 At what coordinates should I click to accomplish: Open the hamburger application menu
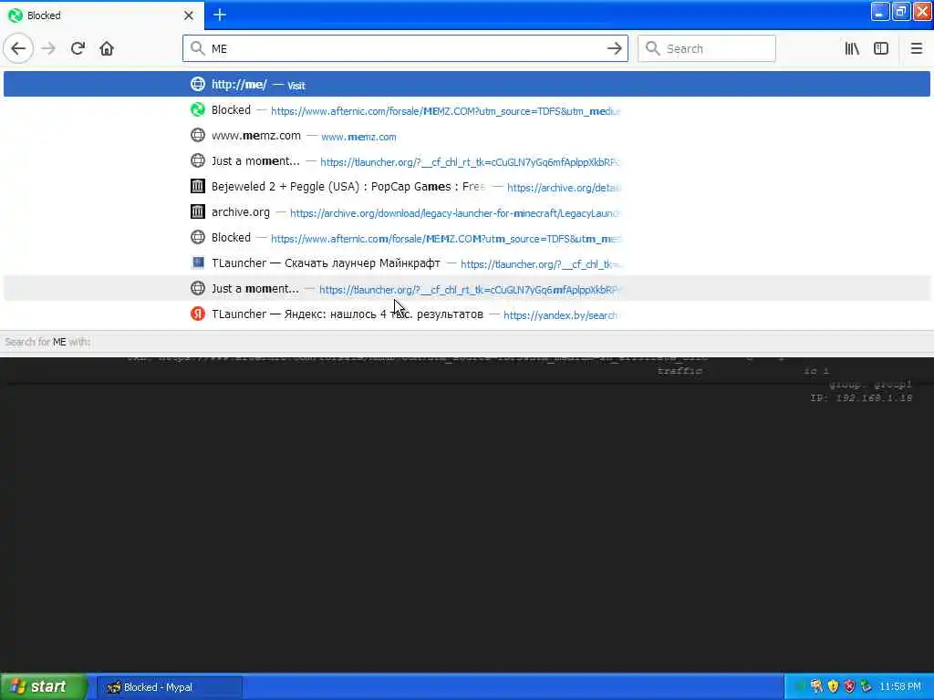coord(916,48)
